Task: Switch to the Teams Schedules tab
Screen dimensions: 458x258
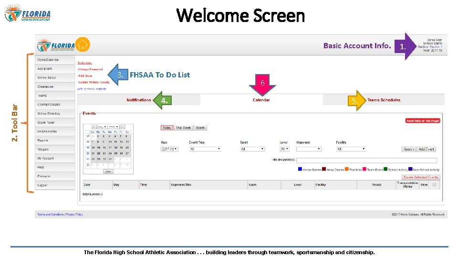Action: (384, 100)
